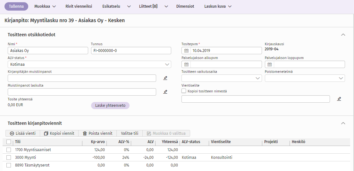Click the Kp-arvo column header
The image size is (354, 171).
(98, 142)
